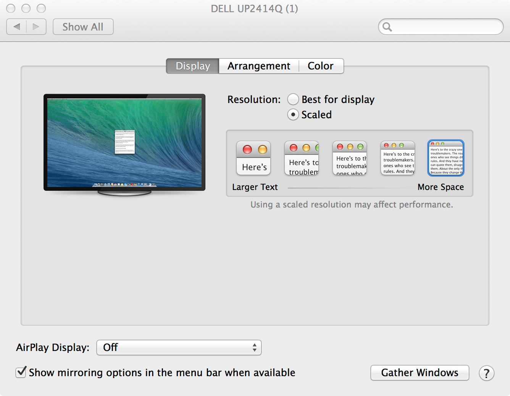Click the DELL UP2414Q (1) window title

point(255,8)
